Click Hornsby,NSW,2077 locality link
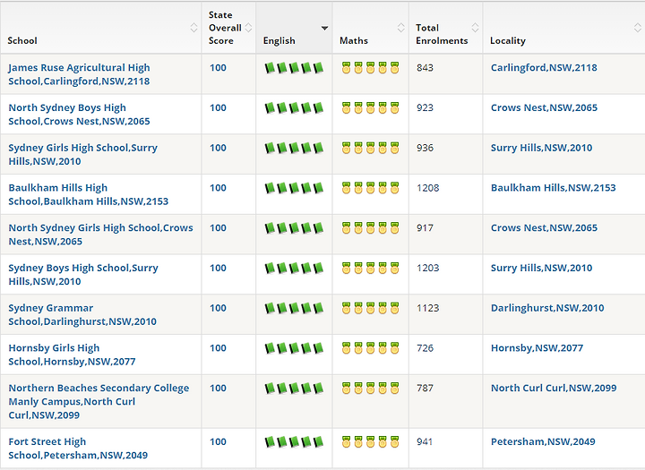This screenshot has width=645, height=470. click(x=537, y=348)
